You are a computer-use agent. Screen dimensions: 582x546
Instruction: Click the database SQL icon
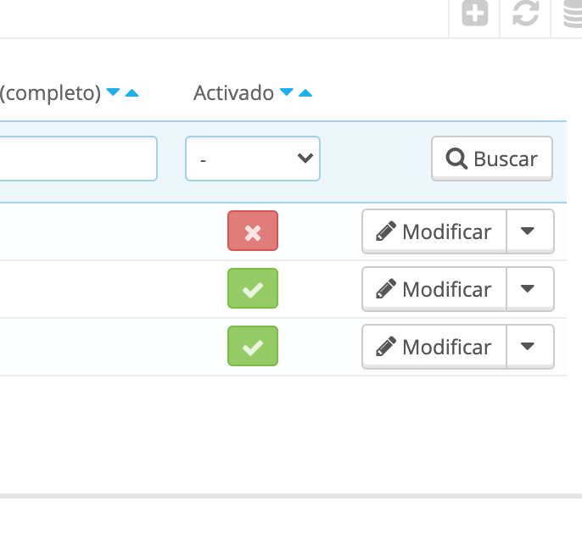(573, 14)
